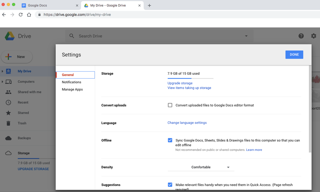Open the Help question mark icon
Screen dimensions: 320x192
tap(301, 36)
